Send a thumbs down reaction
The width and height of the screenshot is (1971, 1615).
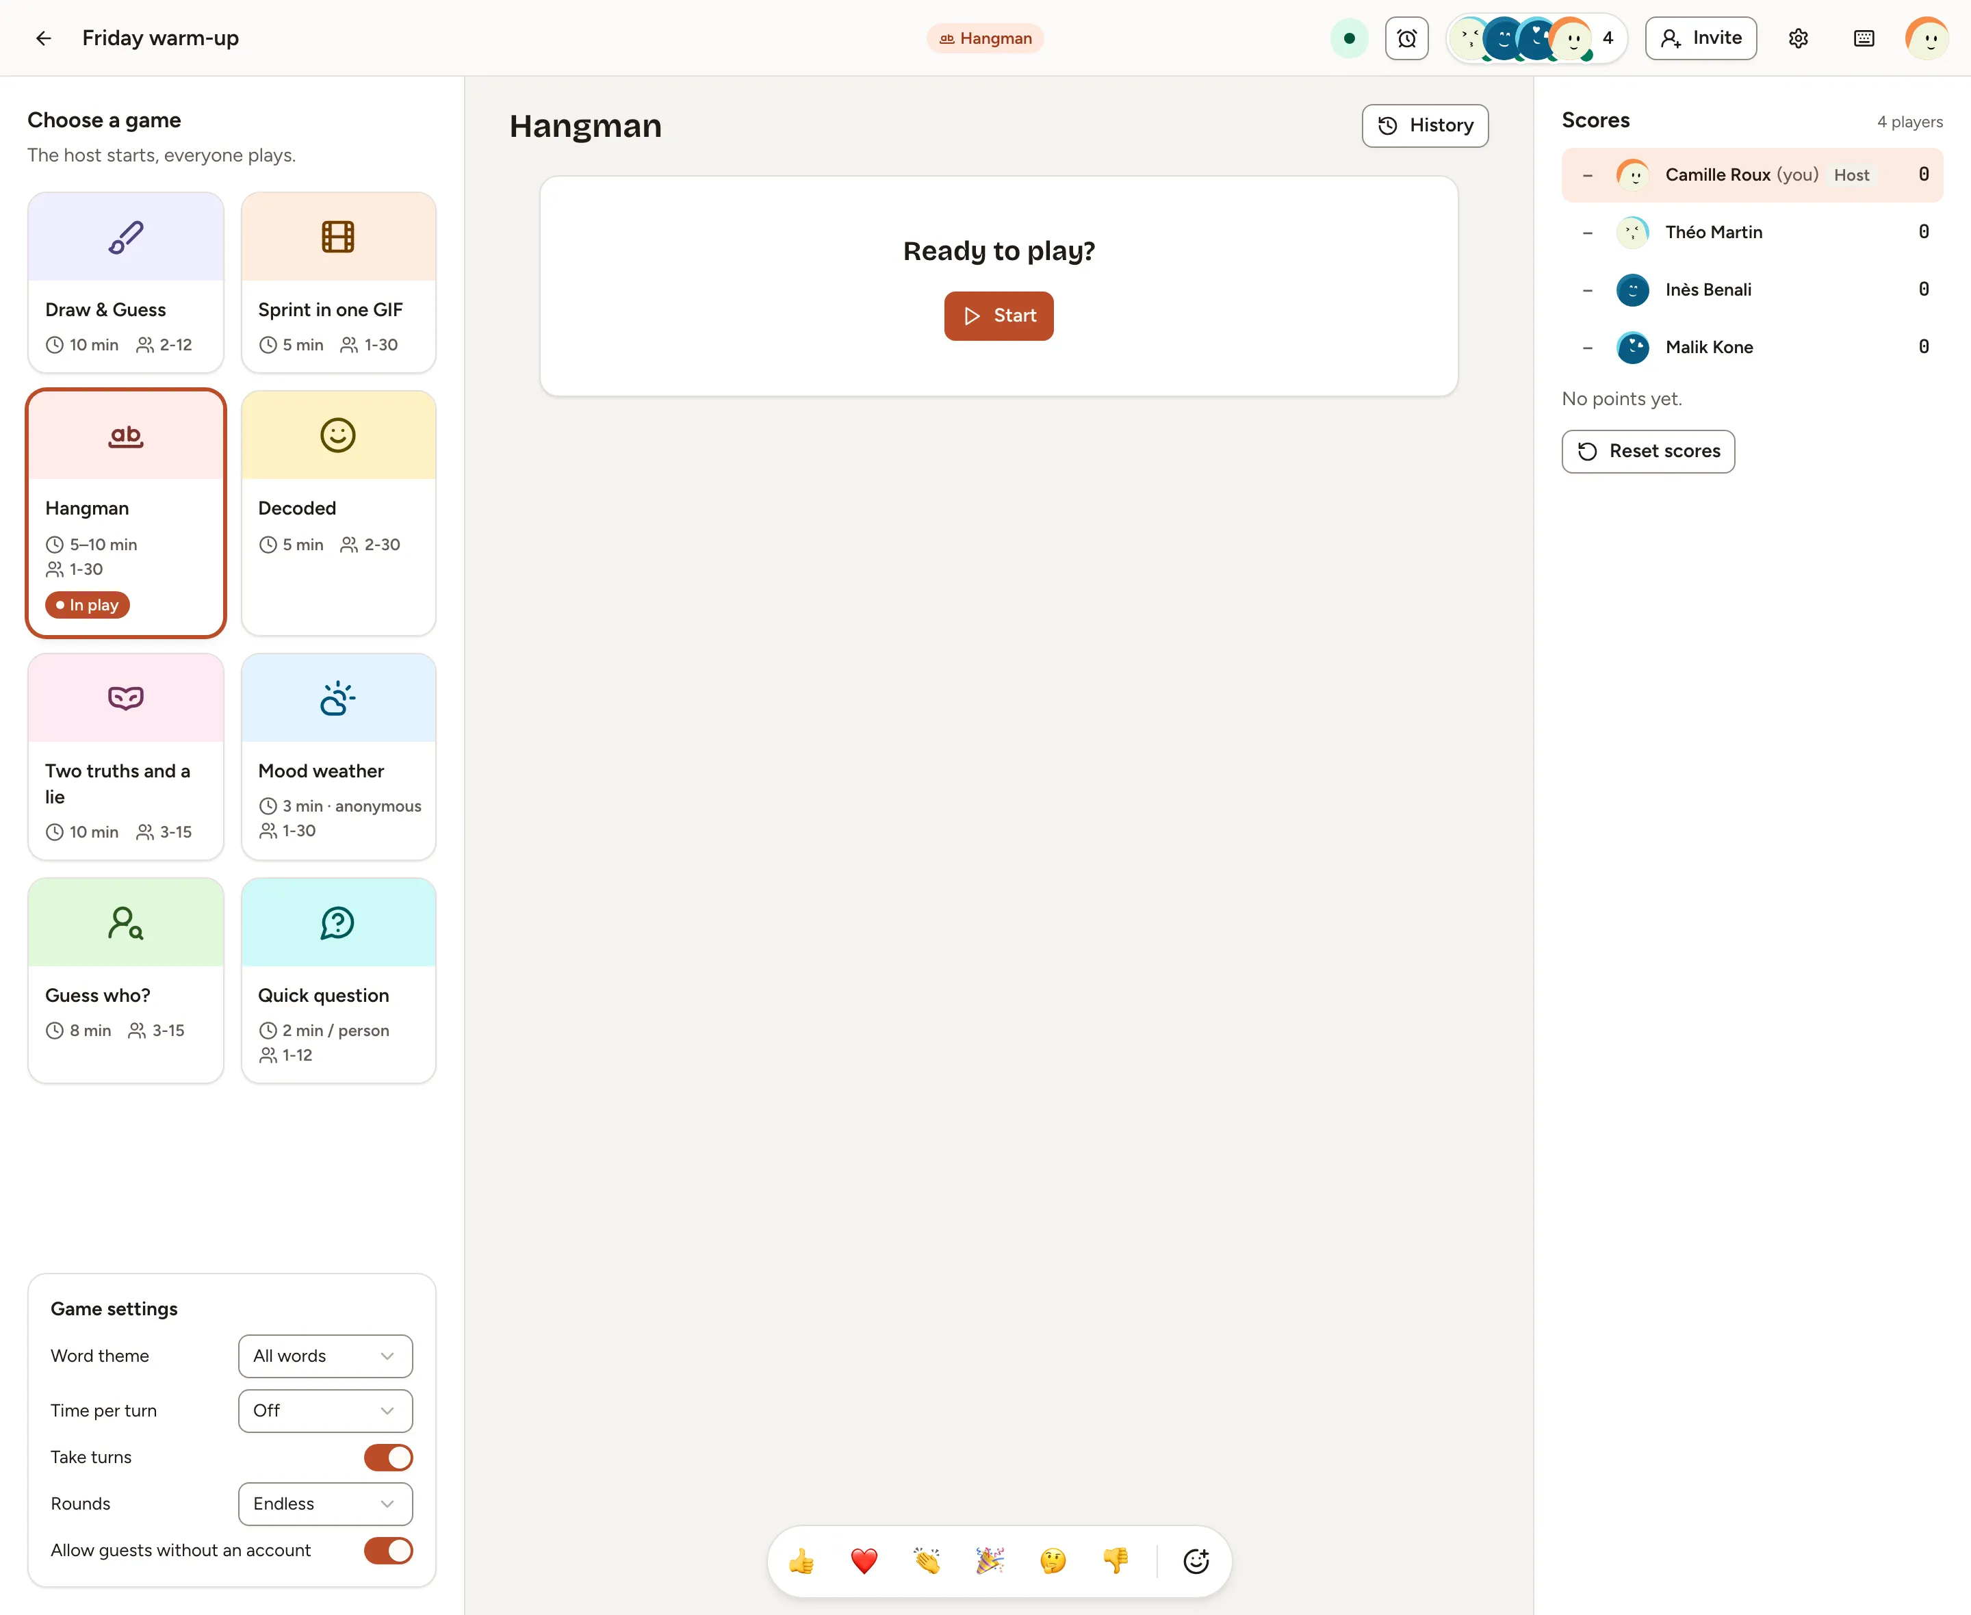[1116, 1561]
